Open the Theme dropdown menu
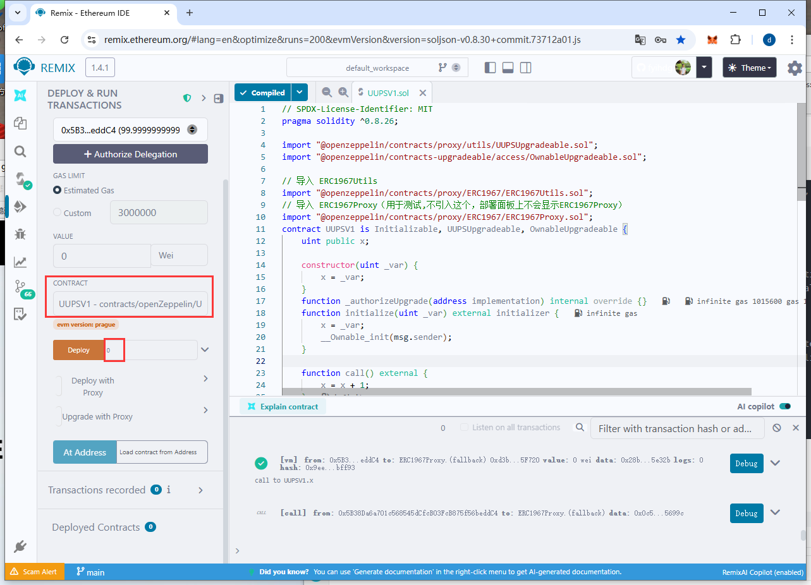This screenshot has width=811, height=585. pyautogui.click(x=750, y=68)
